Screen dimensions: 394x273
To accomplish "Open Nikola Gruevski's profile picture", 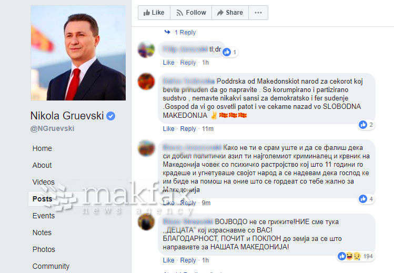I will click(x=78, y=53).
